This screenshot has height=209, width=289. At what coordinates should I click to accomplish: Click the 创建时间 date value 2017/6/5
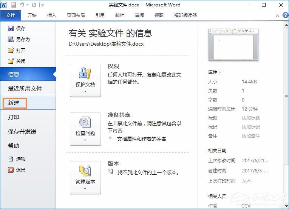pos(254,171)
